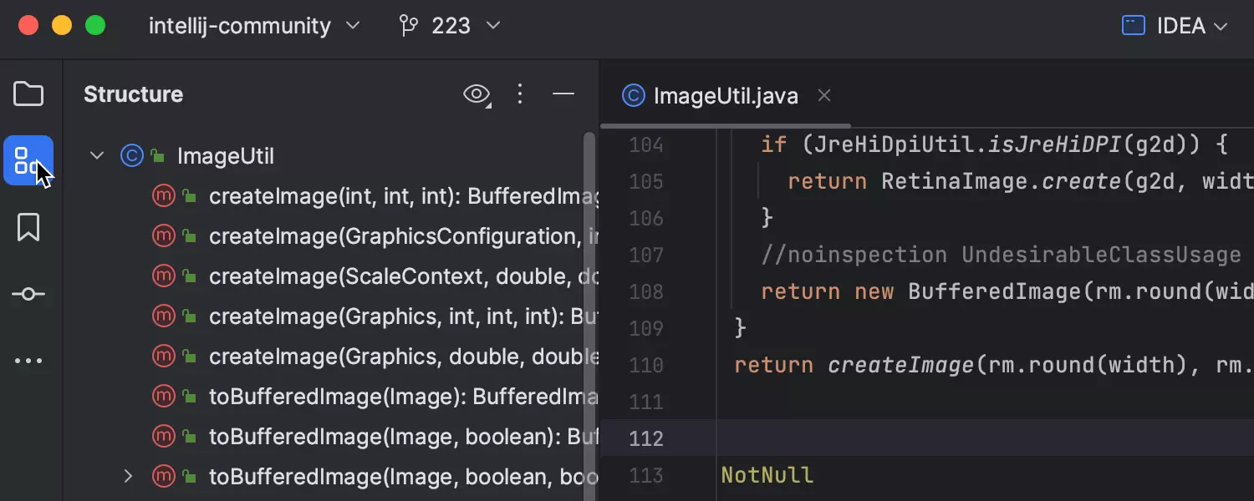The width and height of the screenshot is (1254, 501).
Task: Open the IDEA run configuration dropdown
Action: click(x=1175, y=26)
